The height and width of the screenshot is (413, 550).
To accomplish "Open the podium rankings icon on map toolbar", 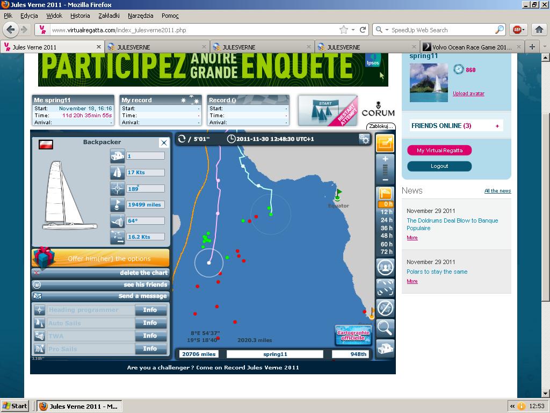I will pos(385,348).
